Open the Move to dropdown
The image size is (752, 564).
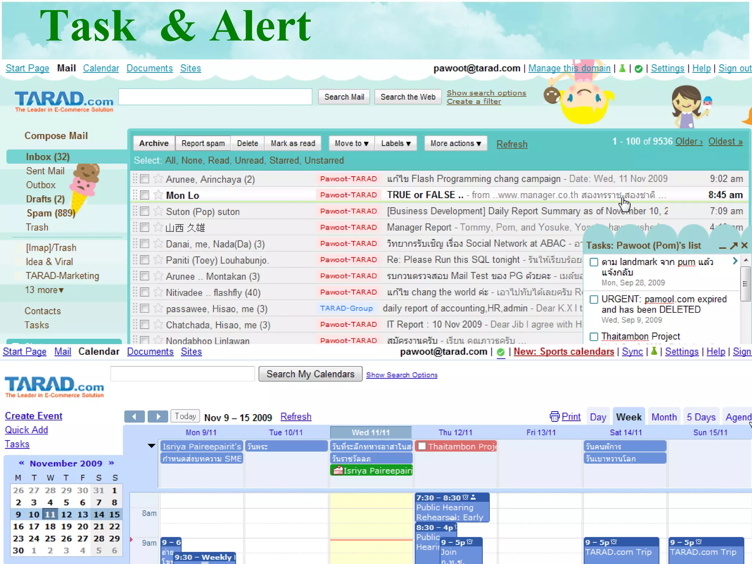[351, 143]
